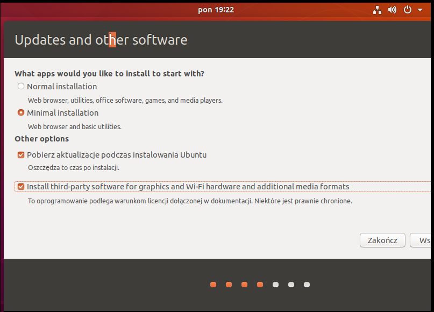434x312 pixels.
Task: Click the first orange progress dot
Action: point(213,285)
